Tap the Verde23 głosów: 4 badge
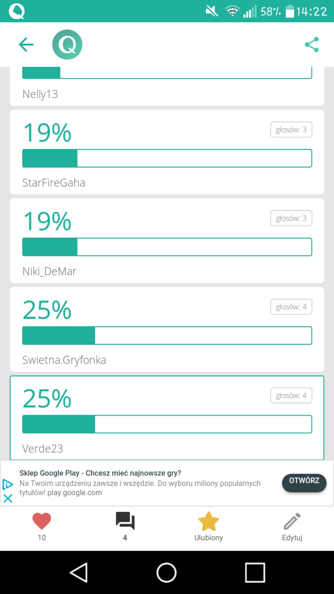The height and width of the screenshot is (594, 334). click(291, 395)
